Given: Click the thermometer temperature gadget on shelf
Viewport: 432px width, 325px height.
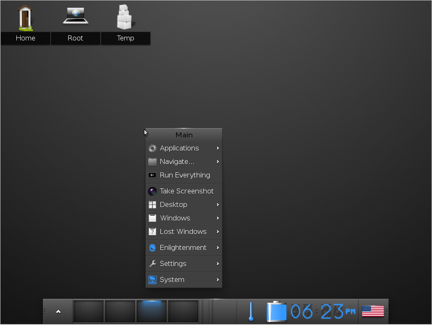Looking at the screenshot, I should pos(251,312).
